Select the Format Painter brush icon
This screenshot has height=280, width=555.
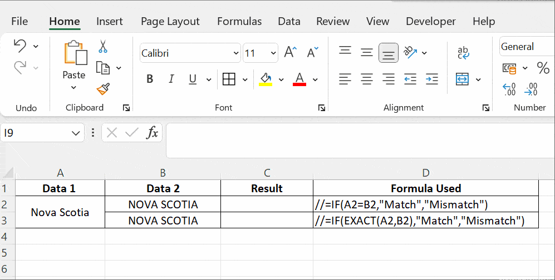click(x=103, y=89)
